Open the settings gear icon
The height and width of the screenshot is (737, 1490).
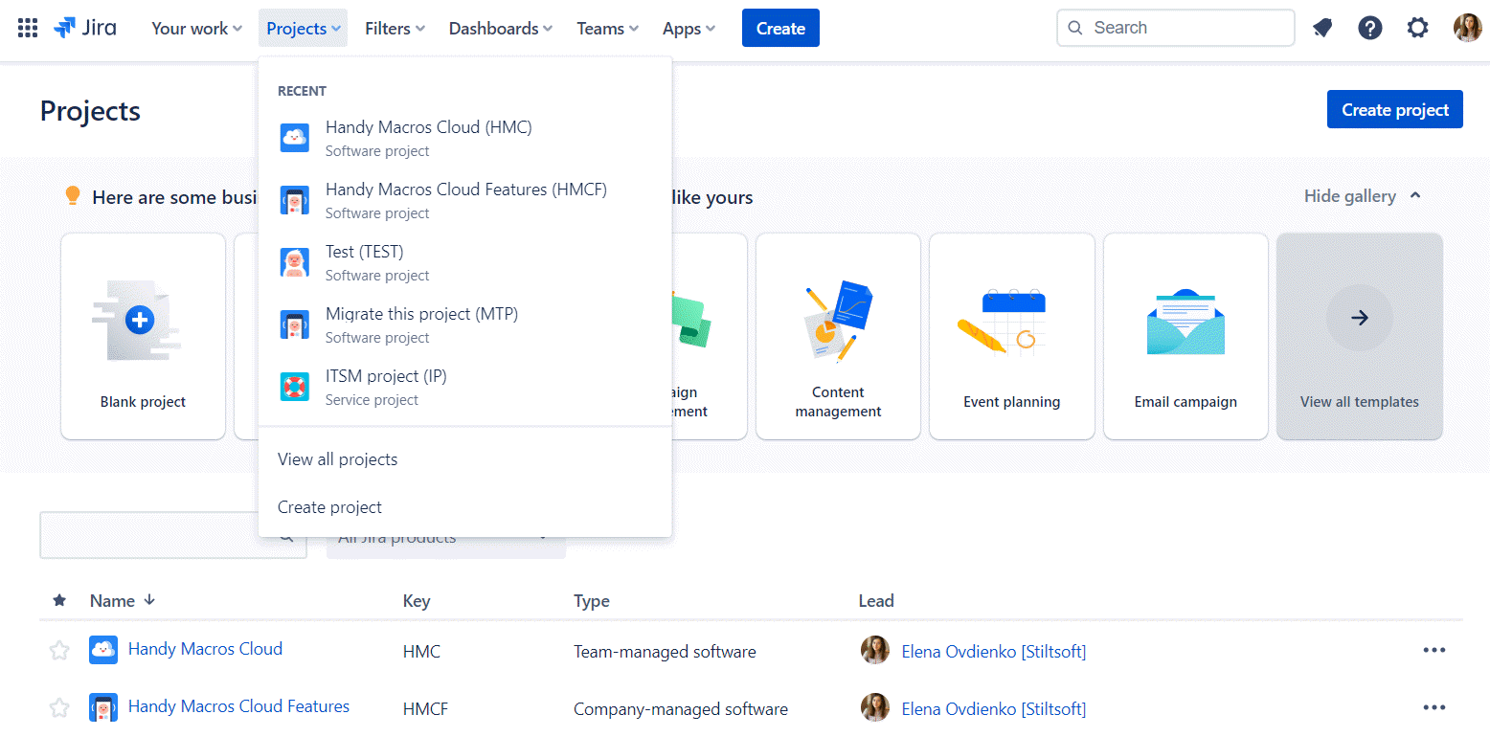point(1417,28)
